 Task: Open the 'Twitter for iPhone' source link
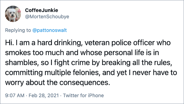tap(83, 95)
